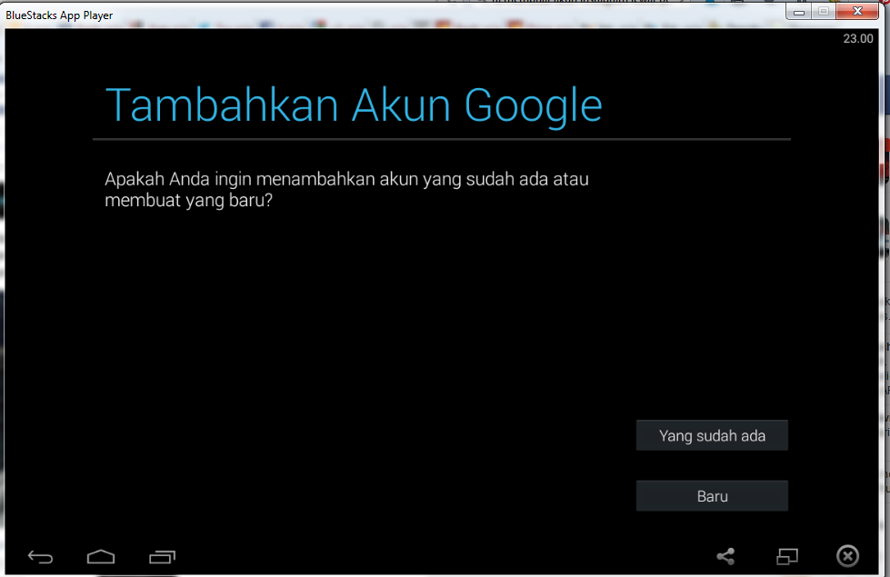This screenshot has height=577, width=890.
Task: Choose the "Yang sudah ada" button
Action: coord(712,435)
